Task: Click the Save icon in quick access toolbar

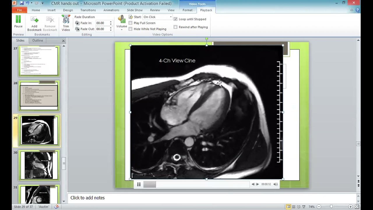Action: tap(21, 3)
